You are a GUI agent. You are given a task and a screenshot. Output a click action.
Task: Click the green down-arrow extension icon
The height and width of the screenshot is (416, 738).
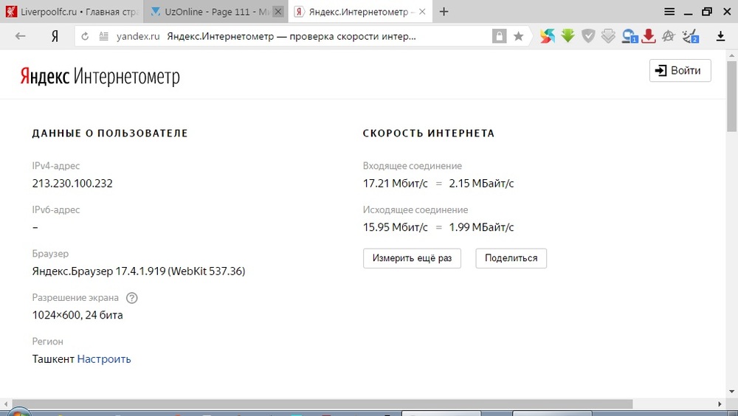click(x=568, y=35)
